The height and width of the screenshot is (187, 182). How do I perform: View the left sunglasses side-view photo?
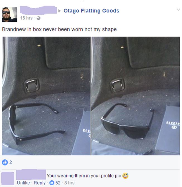coord(46,96)
